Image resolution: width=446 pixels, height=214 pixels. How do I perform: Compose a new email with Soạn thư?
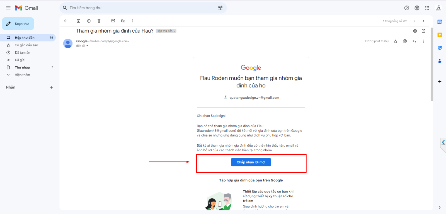click(18, 24)
